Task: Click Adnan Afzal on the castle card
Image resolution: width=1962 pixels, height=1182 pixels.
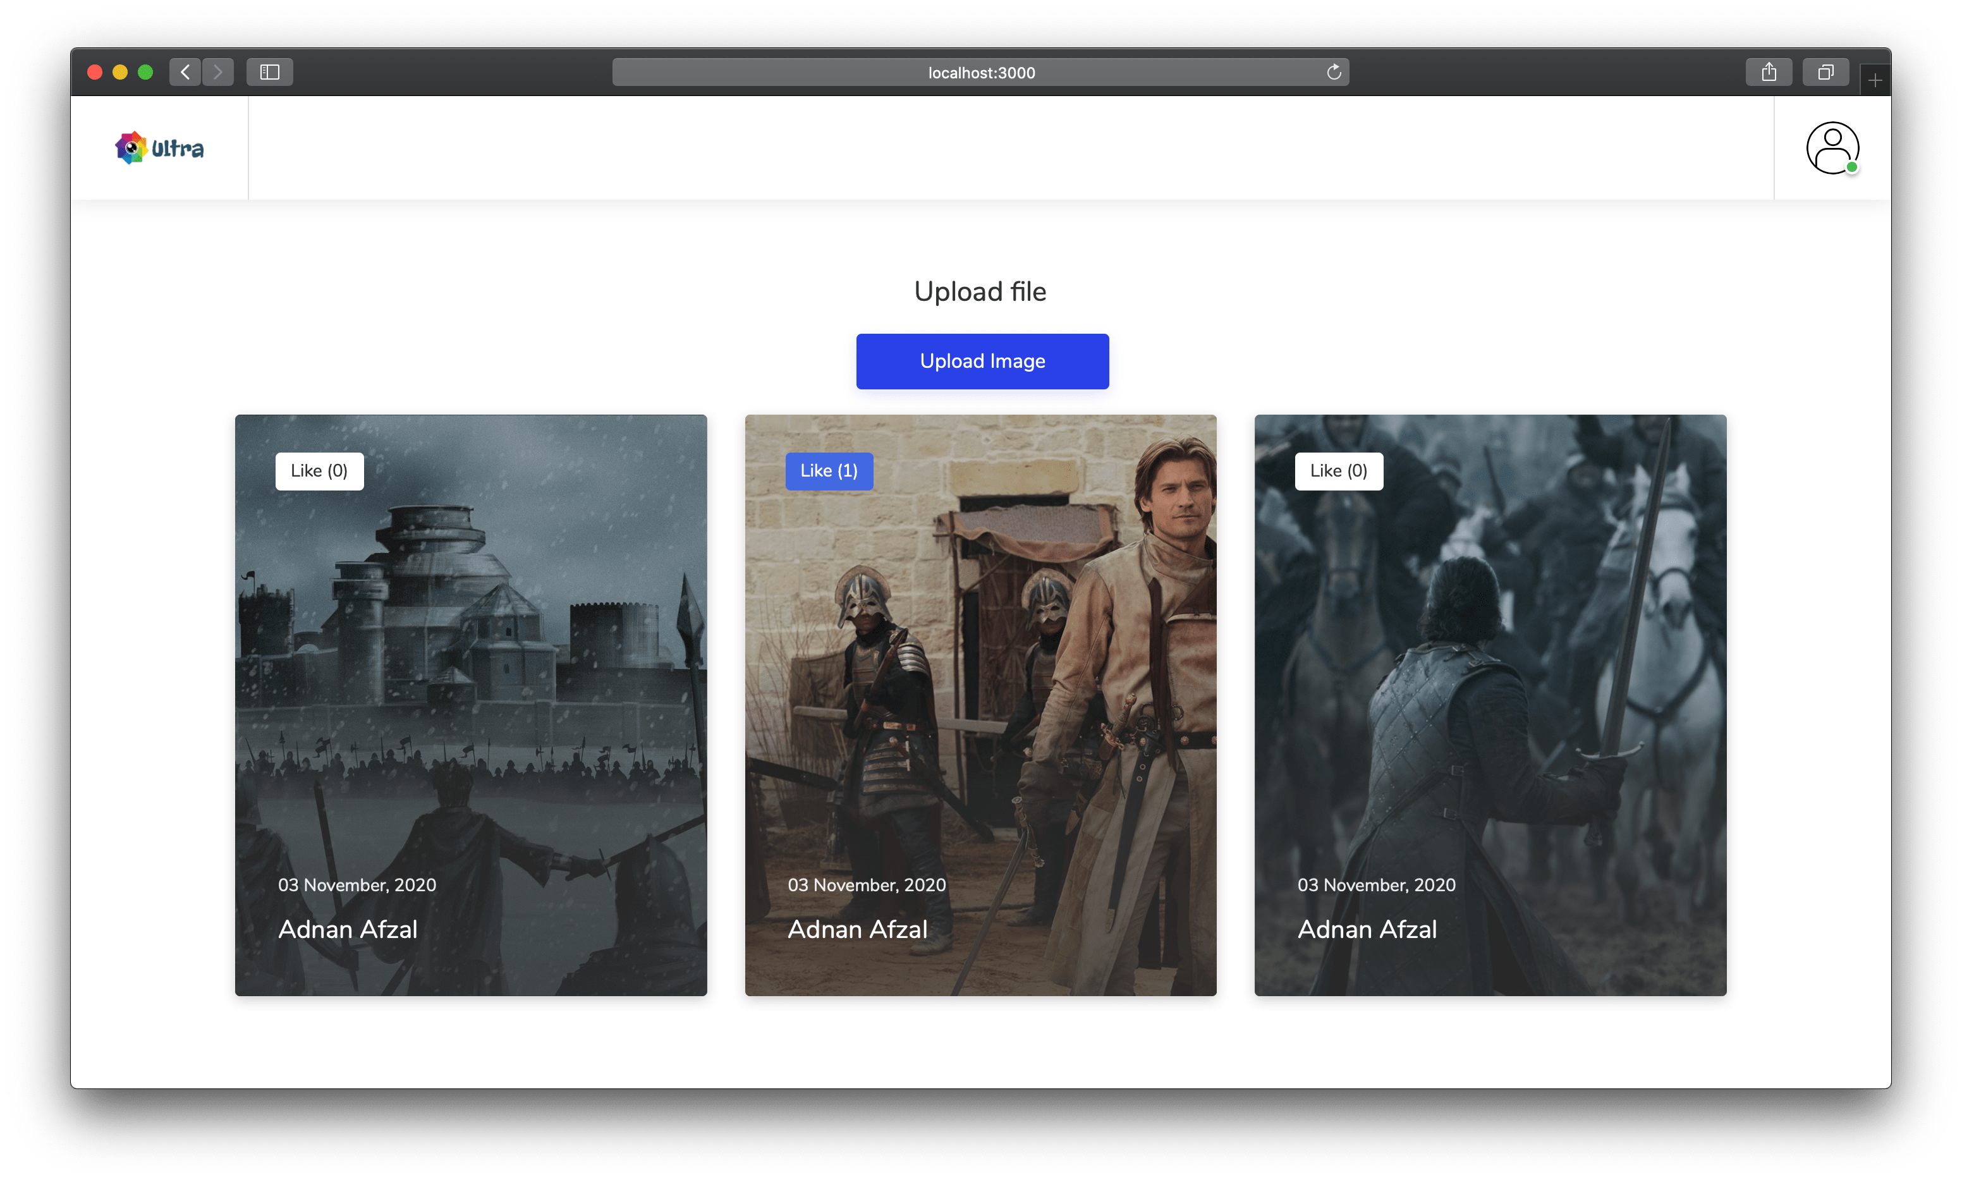Action: pyautogui.click(x=348, y=929)
